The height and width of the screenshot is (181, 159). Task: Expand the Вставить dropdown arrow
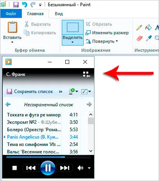[12, 42]
